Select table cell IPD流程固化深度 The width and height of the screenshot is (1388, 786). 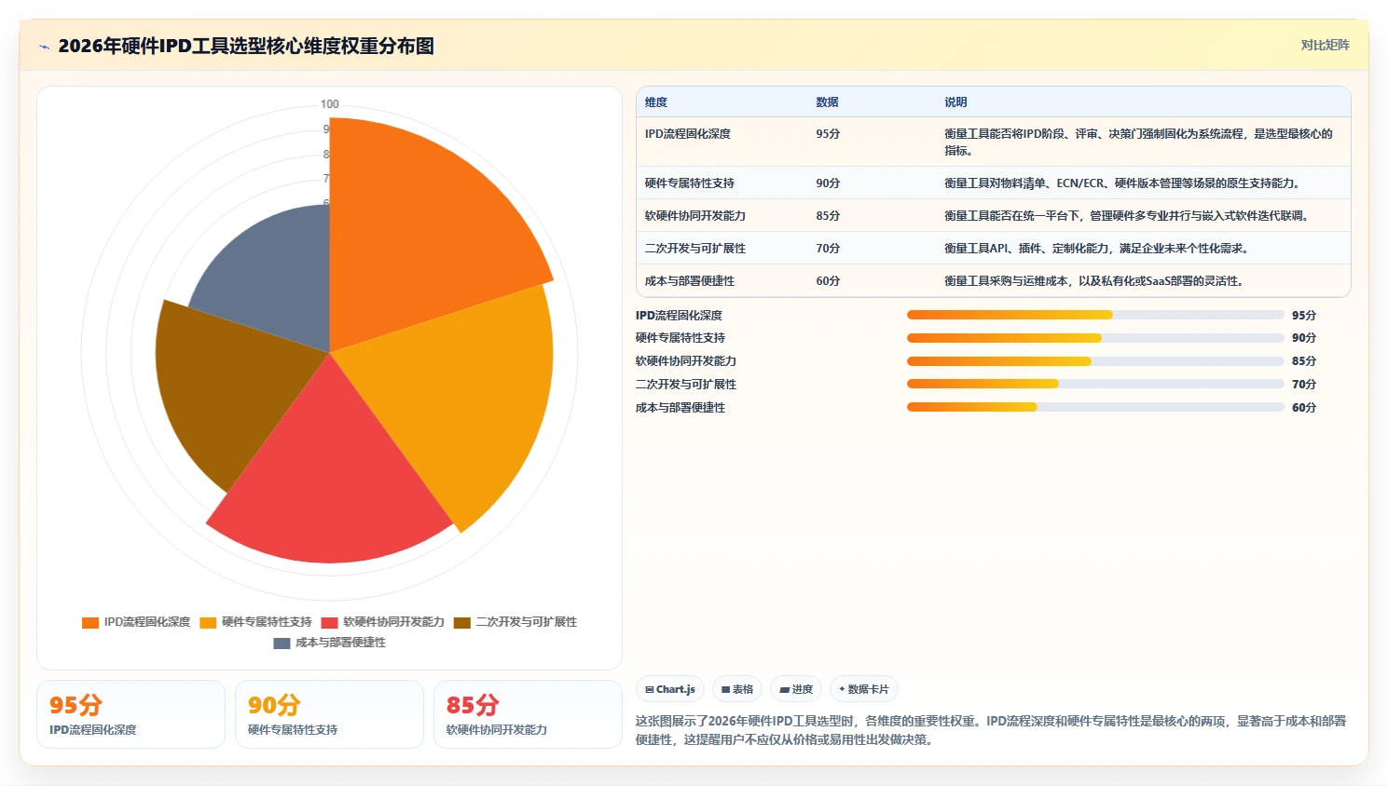[x=688, y=134]
